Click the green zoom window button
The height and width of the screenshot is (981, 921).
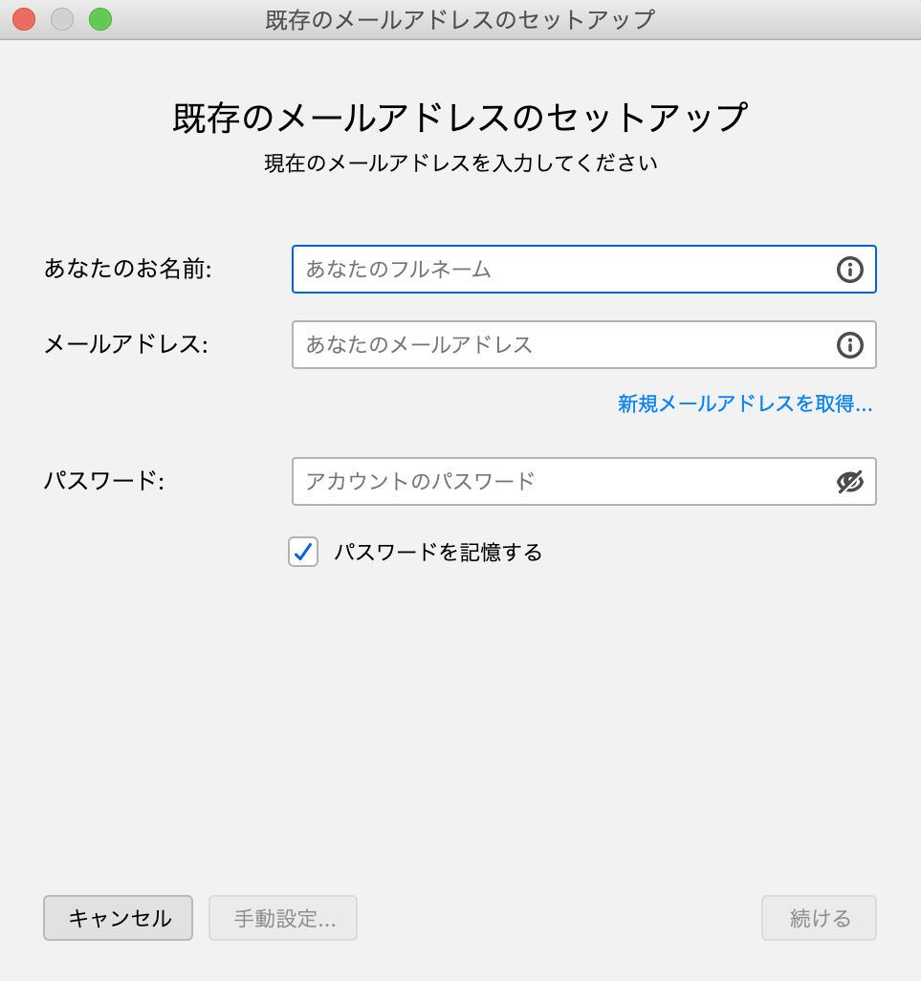100,19
